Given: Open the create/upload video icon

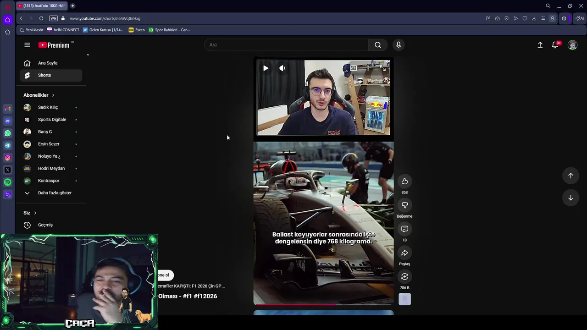Looking at the screenshot, I should pyautogui.click(x=540, y=45).
